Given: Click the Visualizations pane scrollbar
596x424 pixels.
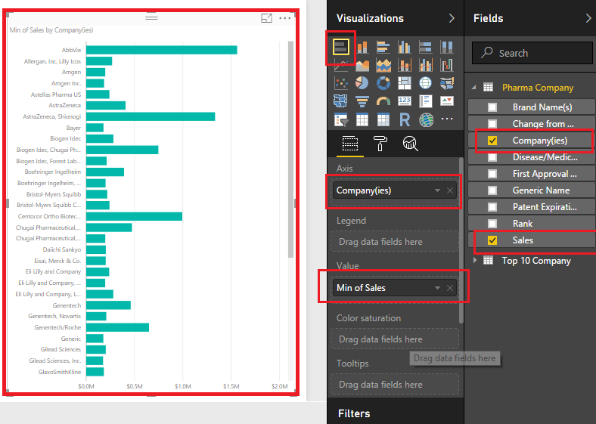Looking at the screenshot, I should pyautogui.click(x=461, y=240).
